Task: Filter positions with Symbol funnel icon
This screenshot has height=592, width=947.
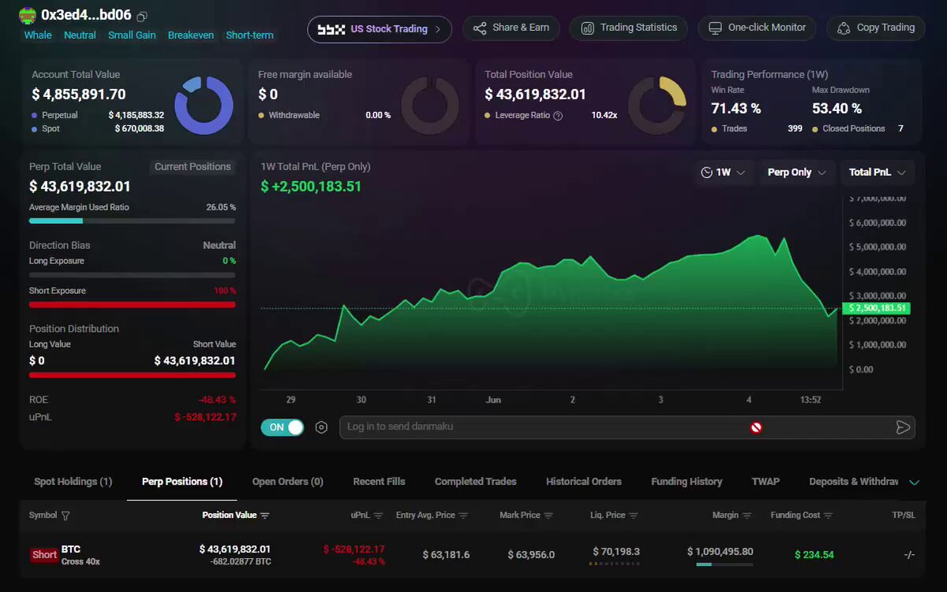Action: click(x=66, y=516)
